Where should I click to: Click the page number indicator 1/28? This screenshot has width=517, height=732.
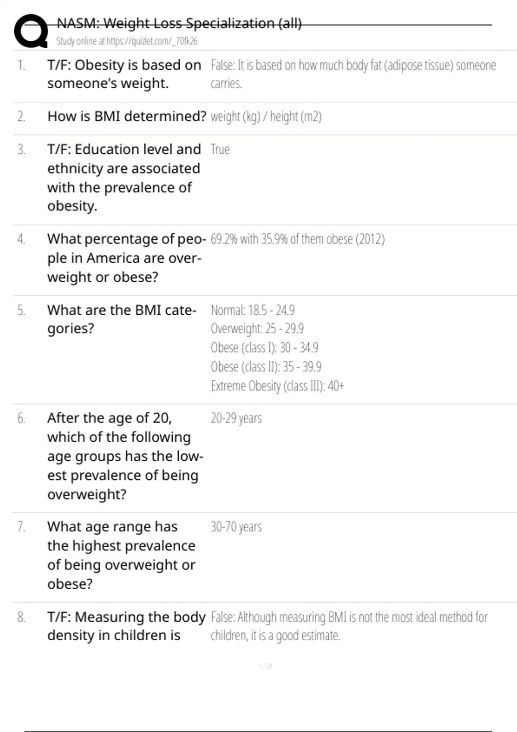[265, 667]
